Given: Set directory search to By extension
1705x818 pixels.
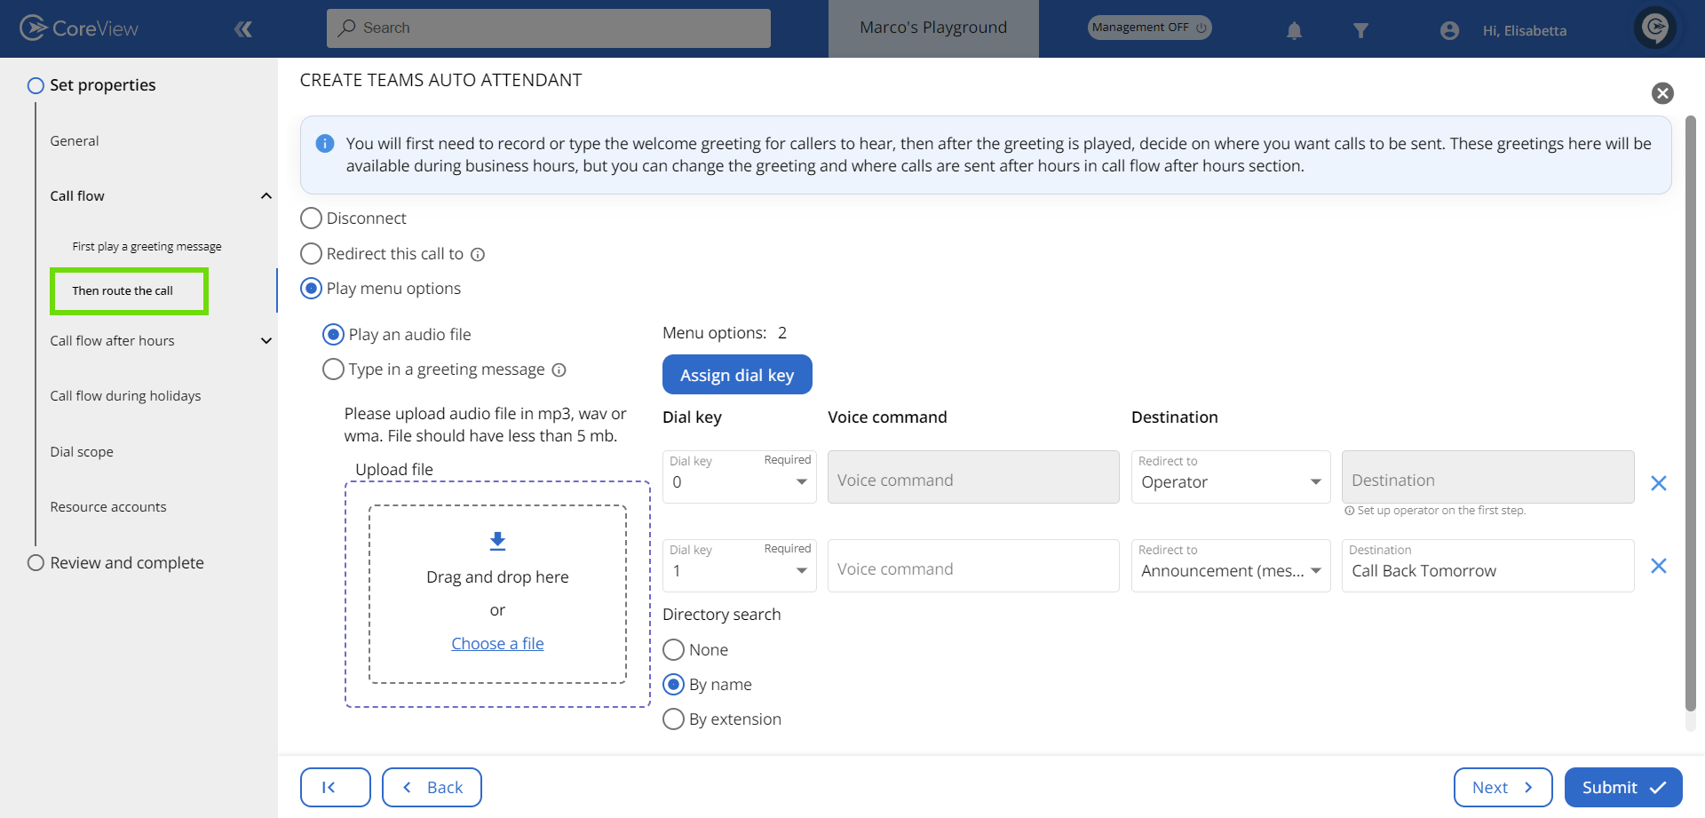Looking at the screenshot, I should click(674, 719).
